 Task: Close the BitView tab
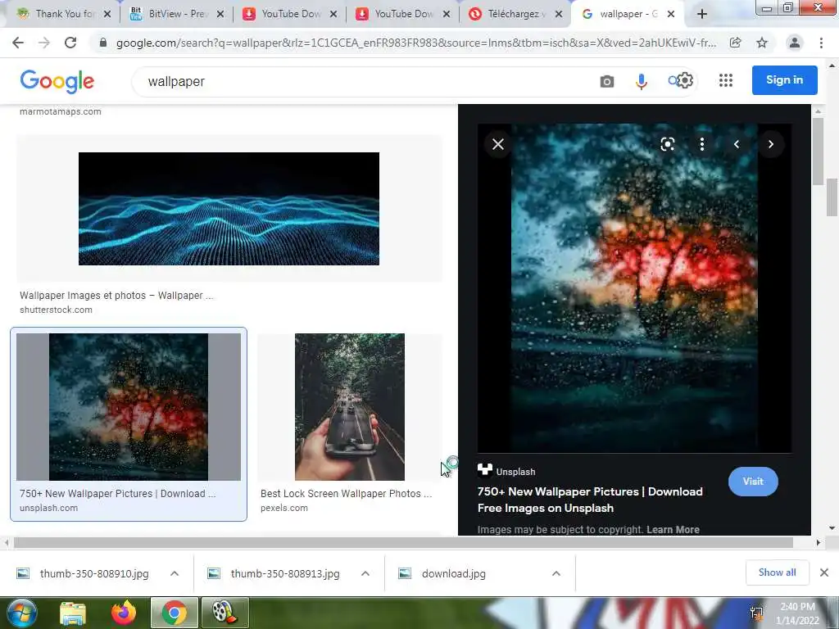[221, 15]
